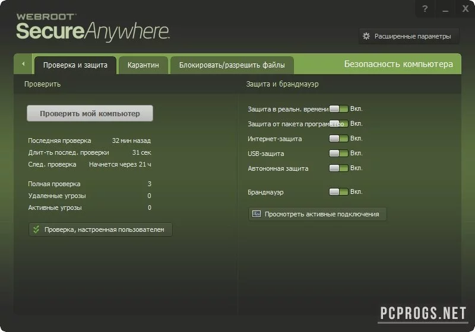This screenshot has width=475, height=332.
Task: Click the monitor icon on active connections button
Action: pos(256,214)
